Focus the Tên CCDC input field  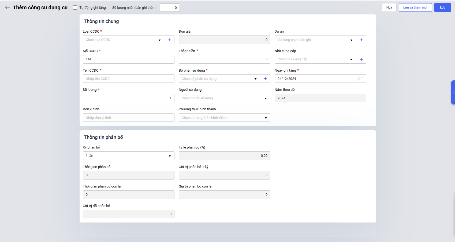pyautogui.click(x=128, y=79)
